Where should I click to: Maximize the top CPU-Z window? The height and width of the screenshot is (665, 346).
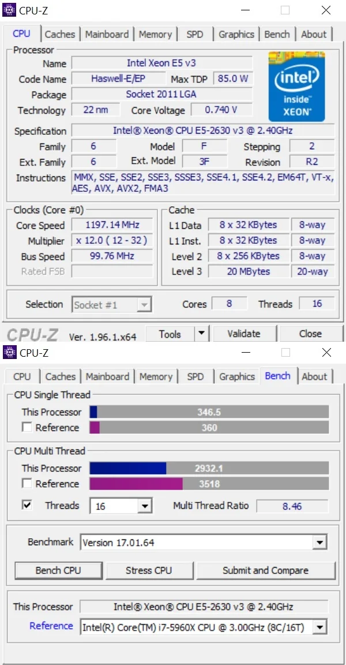pyautogui.click(x=285, y=10)
